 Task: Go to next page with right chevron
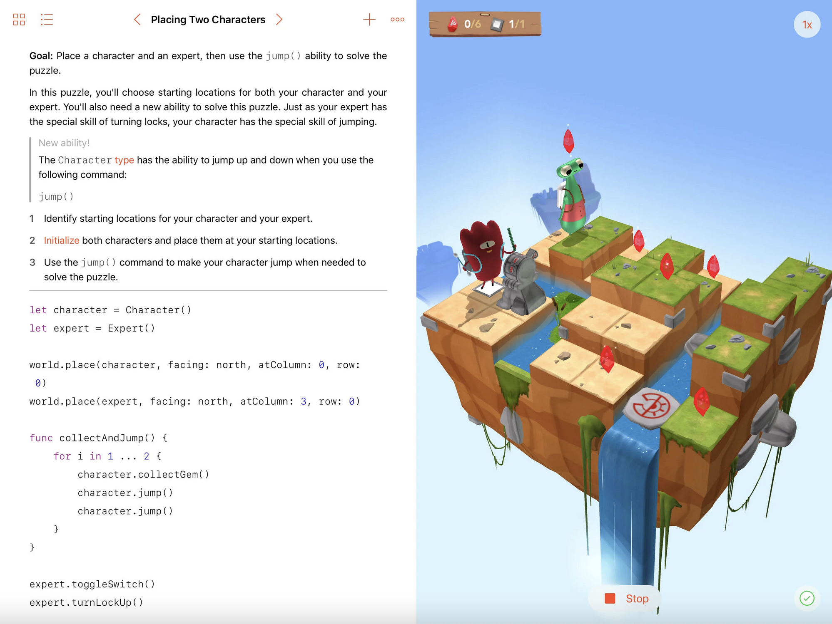click(279, 20)
